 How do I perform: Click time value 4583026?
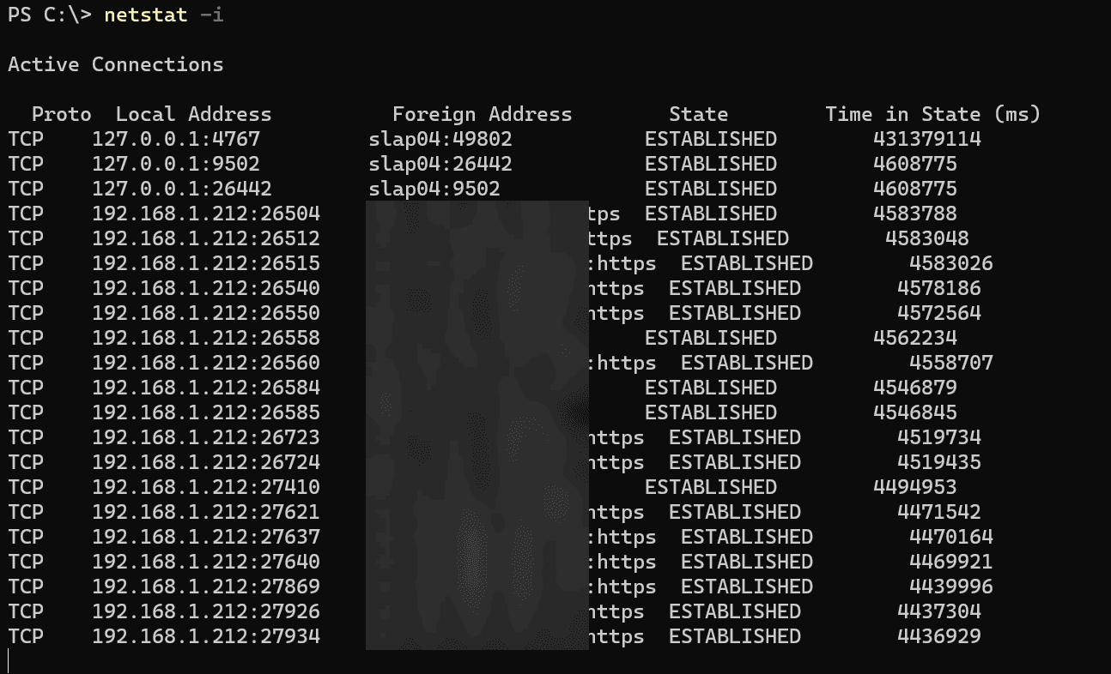[951, 263]
